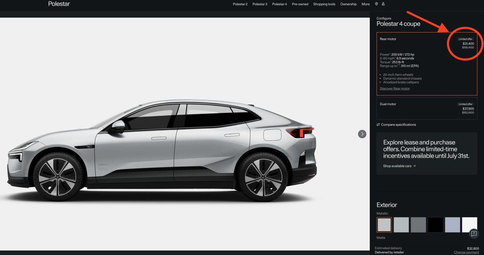Click the user account icon
The image size is (484, 255).
[383, 4]
